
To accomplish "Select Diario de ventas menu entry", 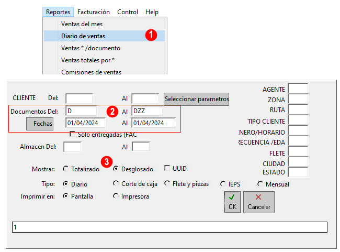I will 83,36.
